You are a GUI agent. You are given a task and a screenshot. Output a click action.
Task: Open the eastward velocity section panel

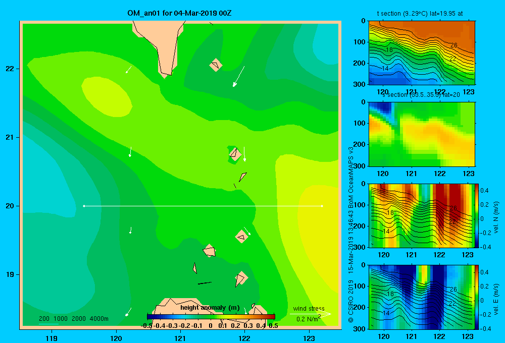coord(422,297)
